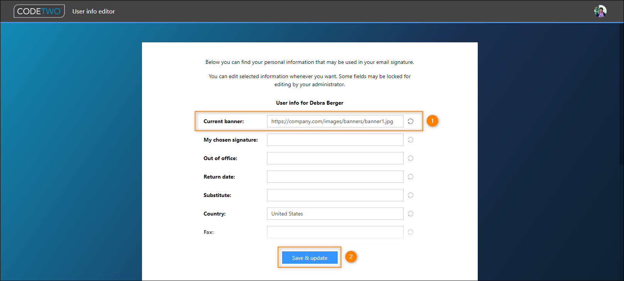Focus the My chosen signature input
624x281 pixels.
coord(335,140)
